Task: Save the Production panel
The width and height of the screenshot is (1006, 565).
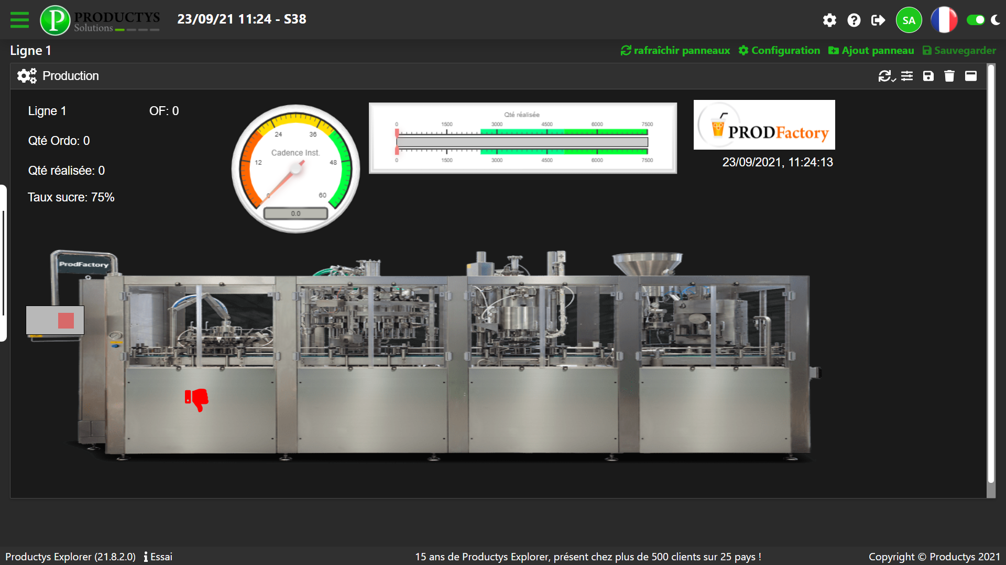Action: click(928, 76)
